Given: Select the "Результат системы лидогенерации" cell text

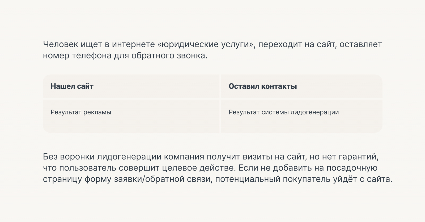Looking at the screenshot, I should pyautogui.click(x=284, y=112).
